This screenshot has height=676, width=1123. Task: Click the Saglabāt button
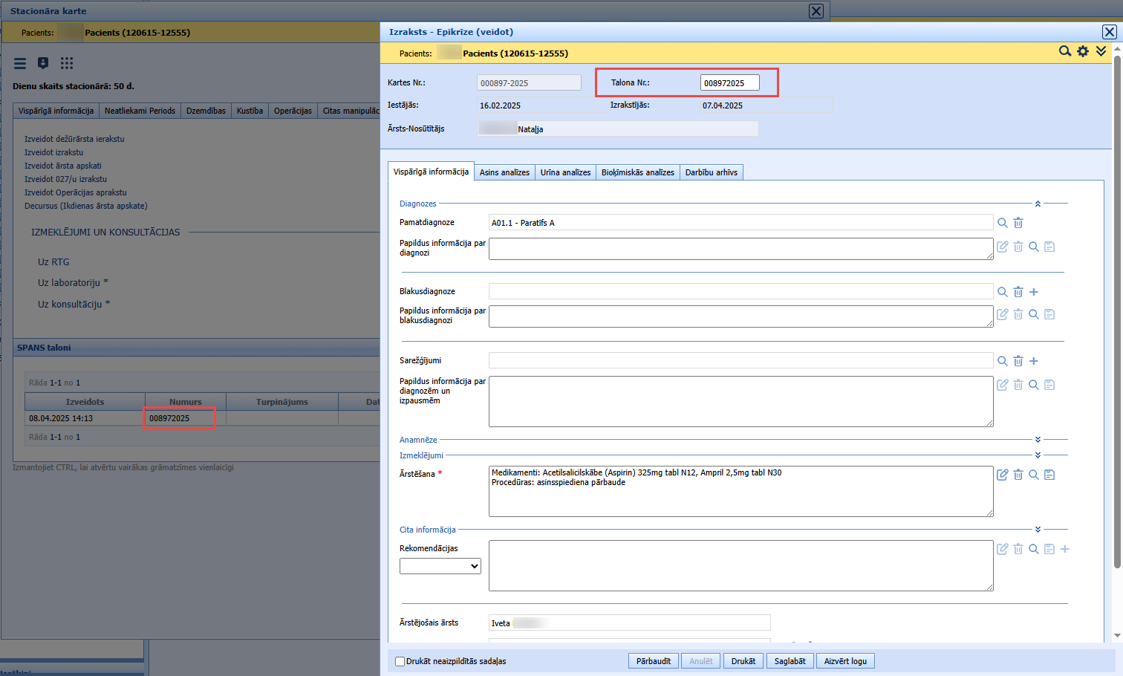tap(790, 661)
